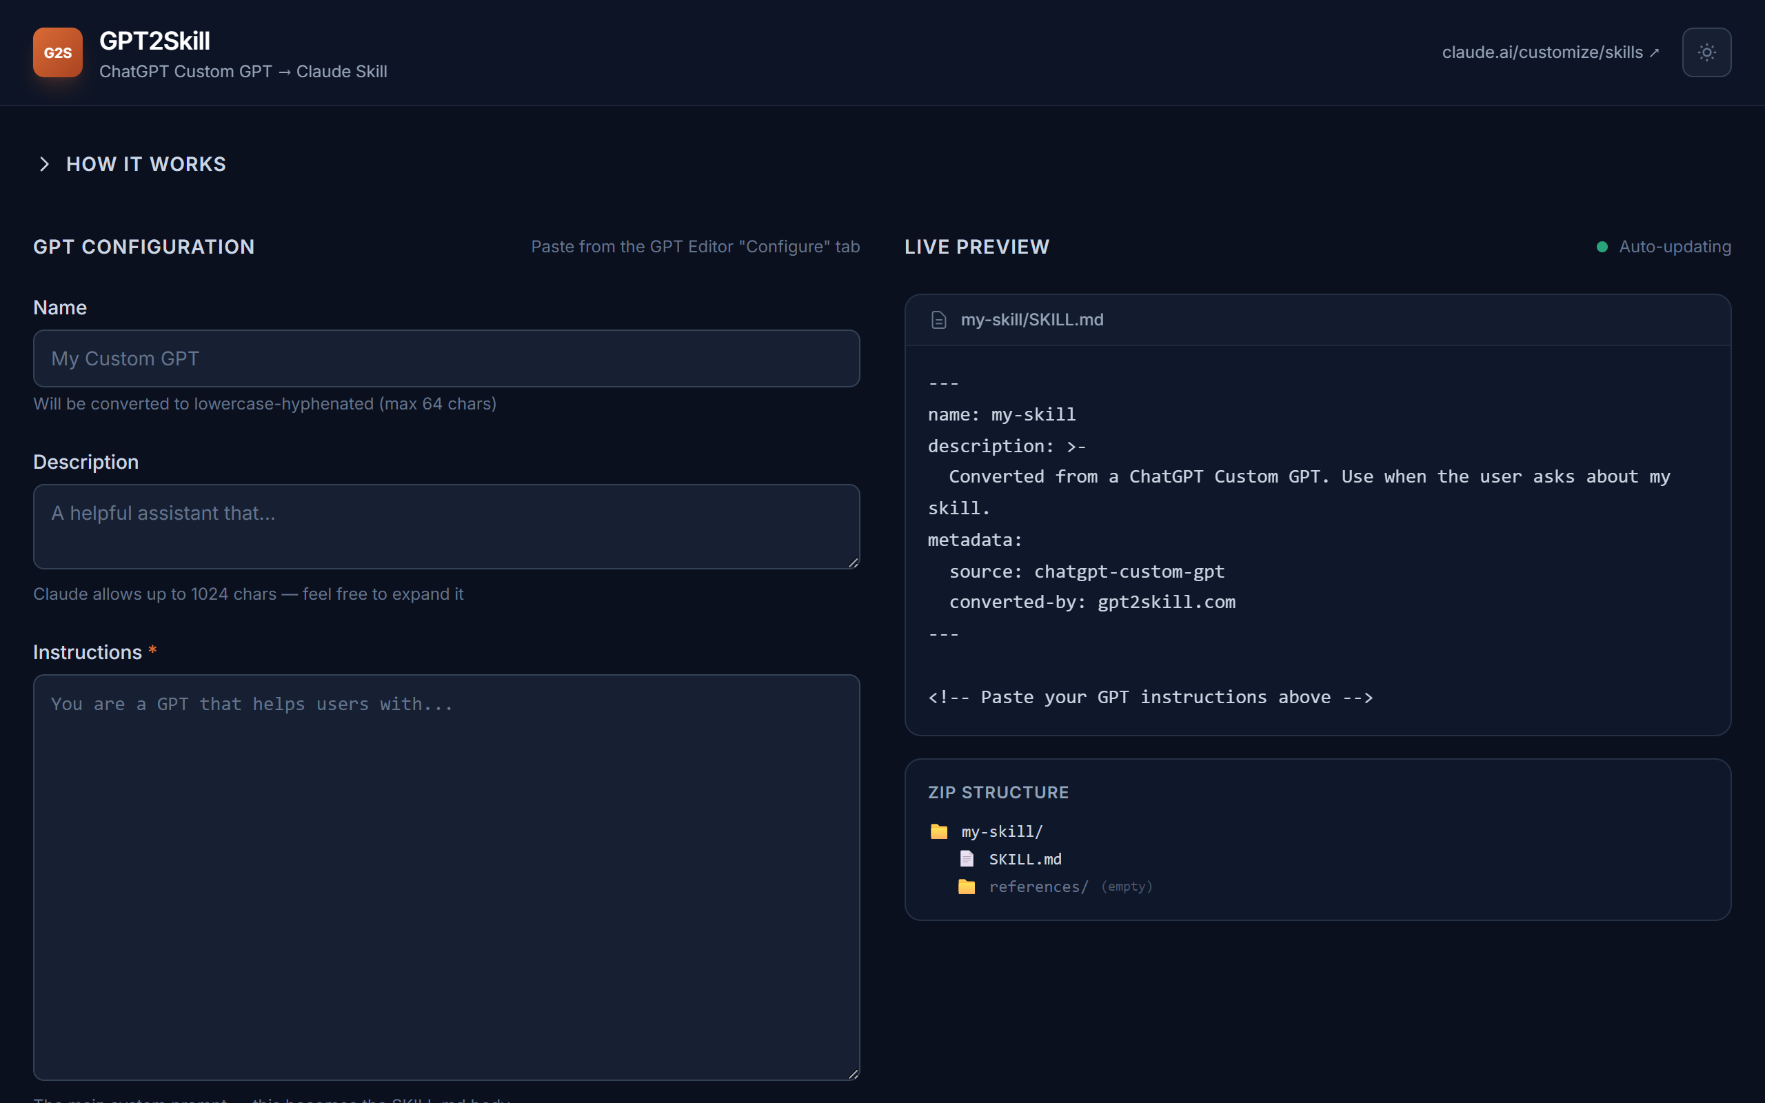This screenshot has height=1103, width=1765.
Task: Click the Auto-updating label
Action: (x=1675, y=247)
